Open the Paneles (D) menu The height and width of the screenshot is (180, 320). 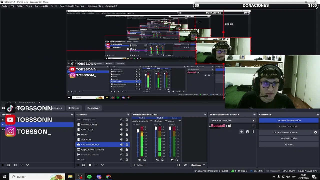click(x=41, y=6)
